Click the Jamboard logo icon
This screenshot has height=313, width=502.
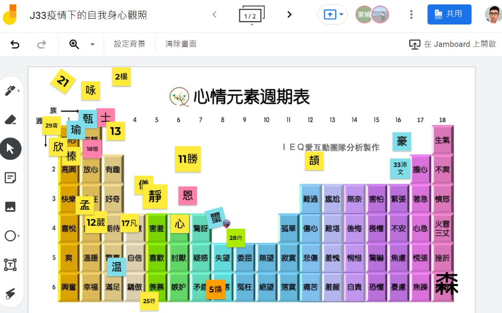click(9, 15)
